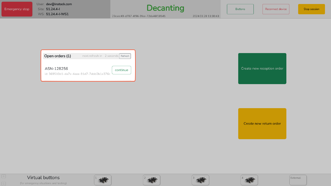Create a new return order
Screen dimensions: 331x186
pyautogui.click(x=262, y=123)
